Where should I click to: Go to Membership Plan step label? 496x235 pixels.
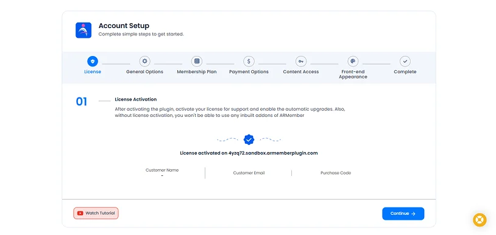[197, 72]
